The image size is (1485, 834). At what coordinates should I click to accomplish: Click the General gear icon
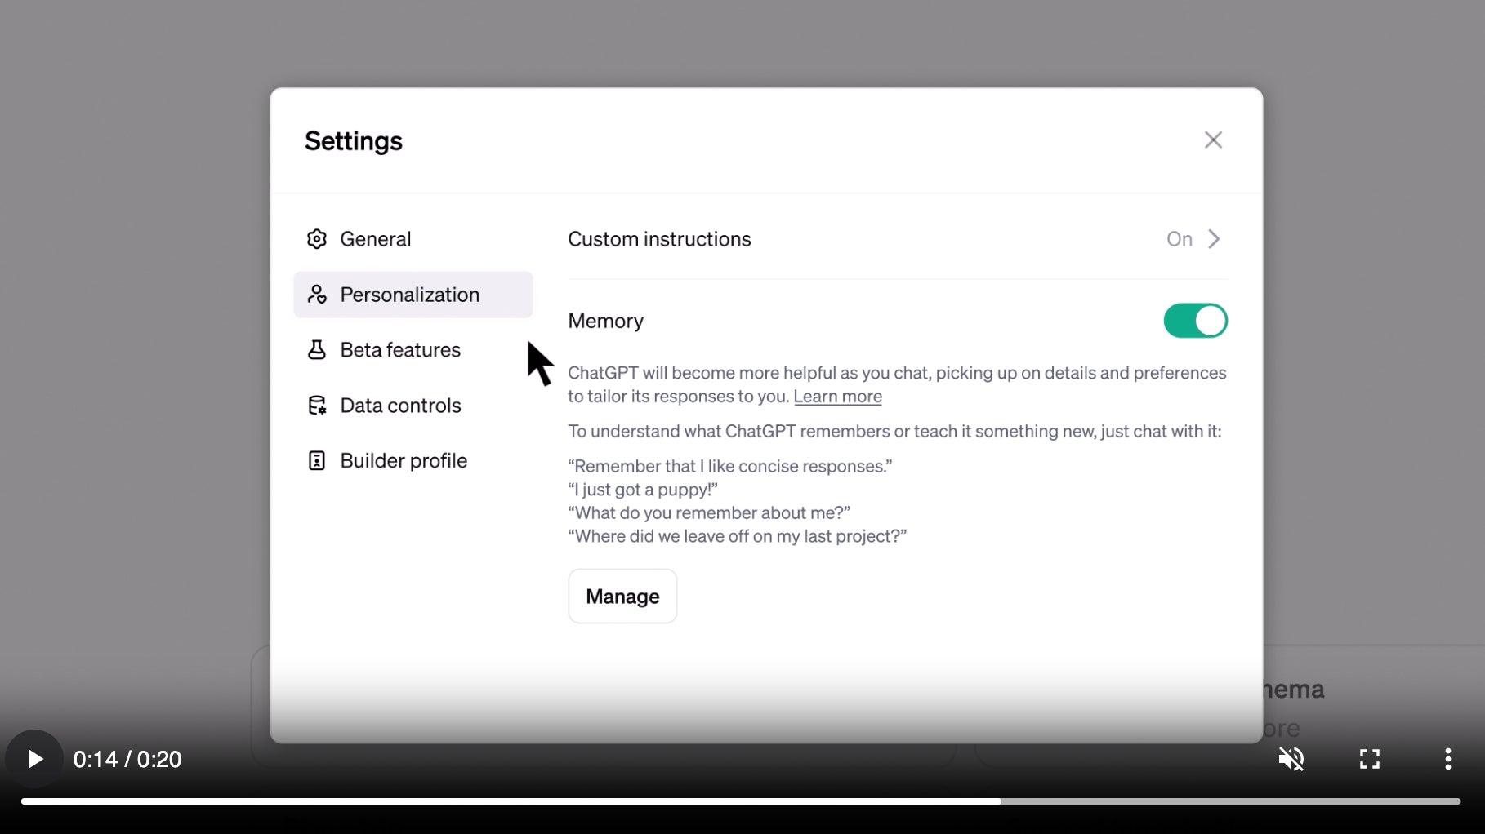coord(317,239)
